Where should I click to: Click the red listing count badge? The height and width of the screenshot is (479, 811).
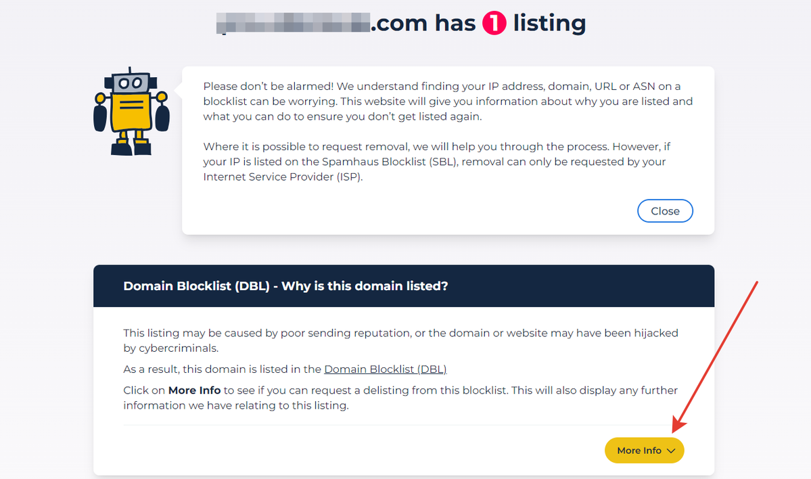coord(494,24)
